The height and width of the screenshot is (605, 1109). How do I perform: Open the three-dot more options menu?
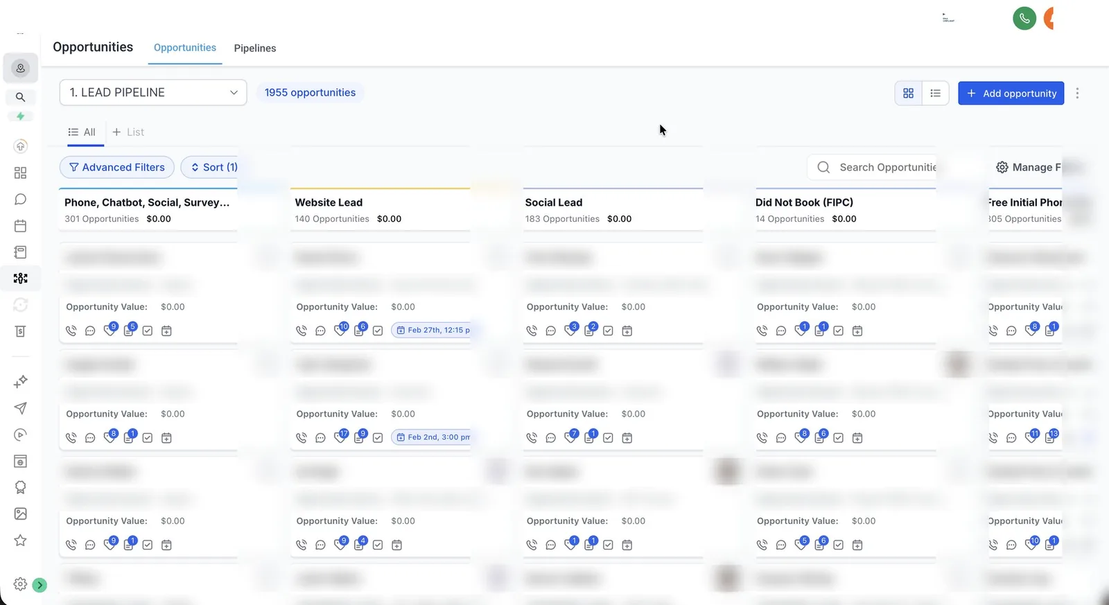click(x=1077, y=93)
